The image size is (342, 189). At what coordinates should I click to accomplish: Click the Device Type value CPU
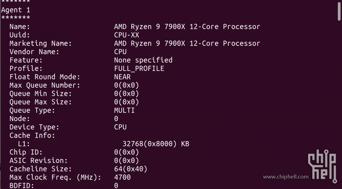coord(120,127)
